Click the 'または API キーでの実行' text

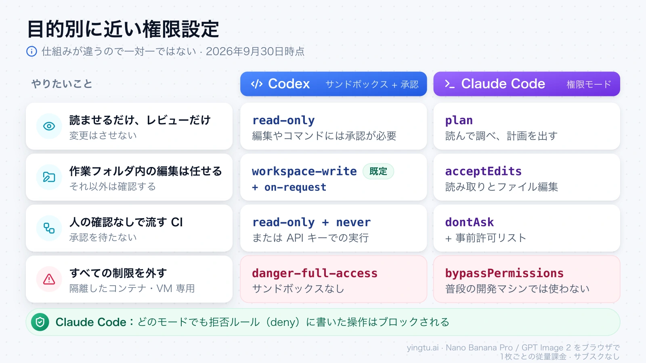[310, 238]
